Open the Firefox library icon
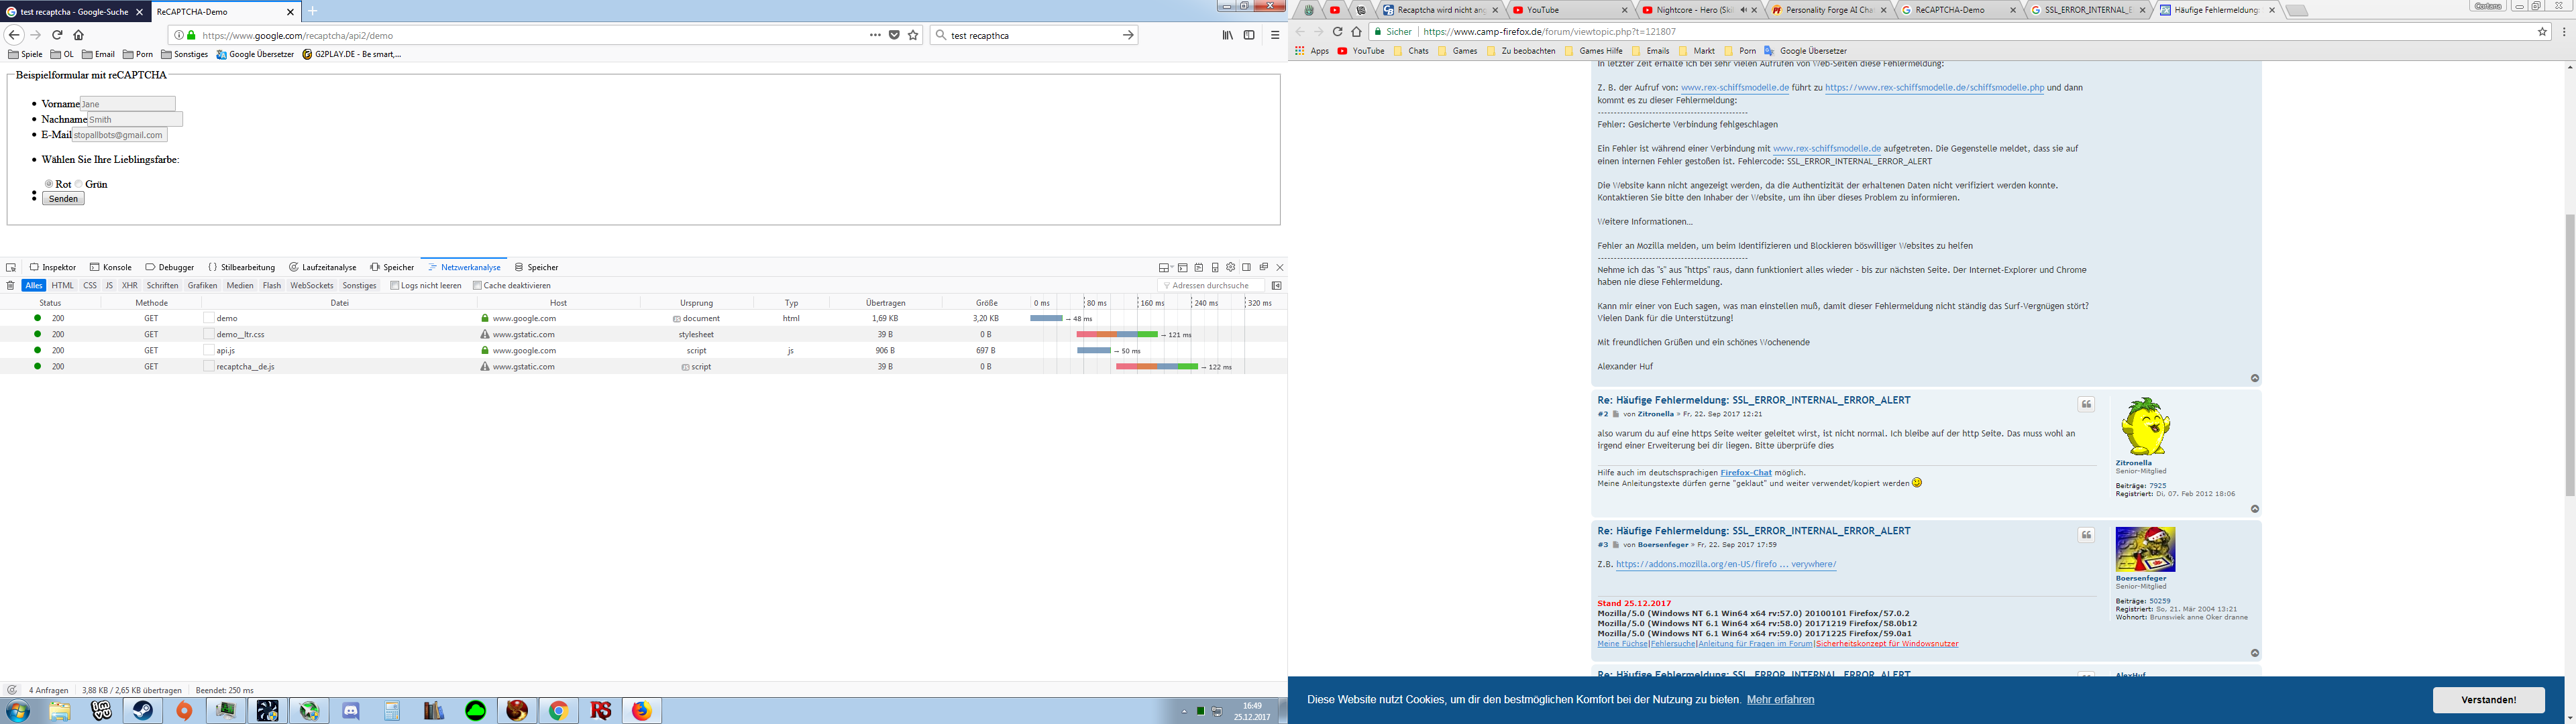The height and width of the screenshot is (724, 2576). 1227,35
